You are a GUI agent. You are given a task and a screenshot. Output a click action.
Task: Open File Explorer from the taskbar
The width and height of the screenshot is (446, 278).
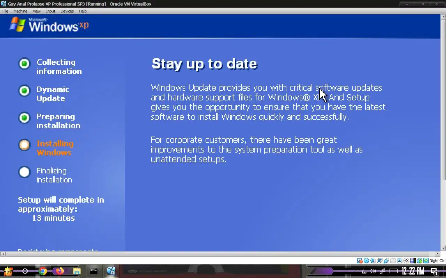point(77,271)
